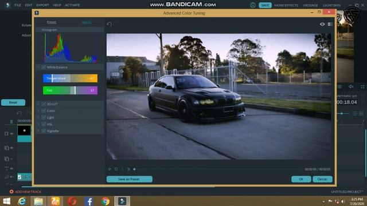The image size is (367, 206).
Task: Click the text track T icon
Action: pyautogui.click(x=6, y=168)
